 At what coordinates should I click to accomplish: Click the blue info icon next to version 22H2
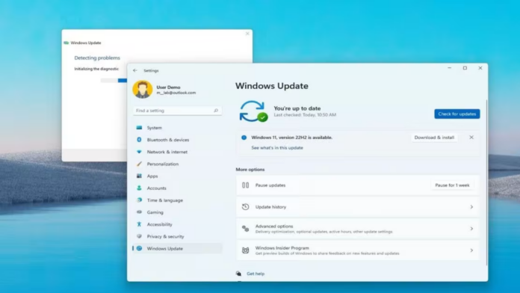tap(244, 138)
